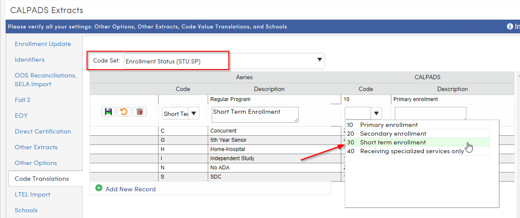Screen dimensions: 520x218
Task: Click code C cell in Concurrent row
Action: tap(183, 131)
